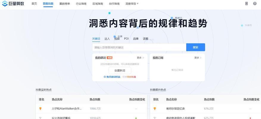Viewport: 261px width, 119px height.
Task: Open hot topic 川子和AlanWalker合作...
Action: (67, 109)
